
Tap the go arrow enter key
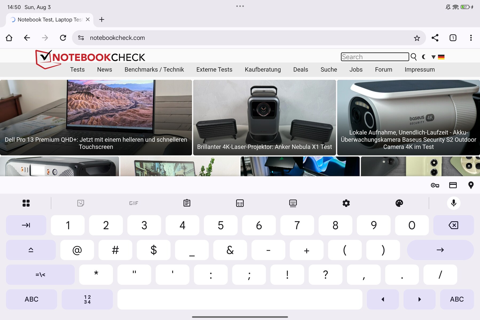pos(440,250)
